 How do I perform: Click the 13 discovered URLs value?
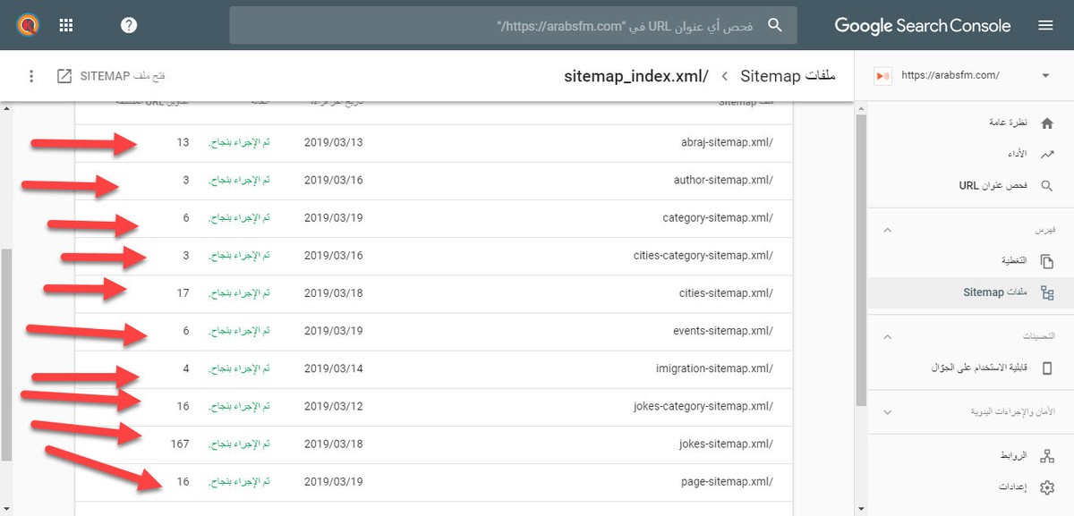tap(183, 143)
